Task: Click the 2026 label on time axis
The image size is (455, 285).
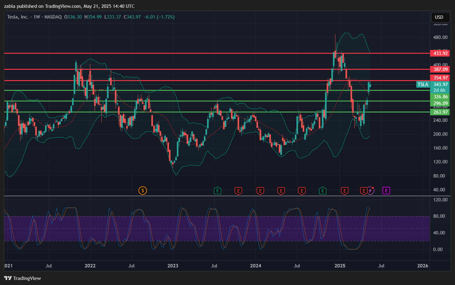Action: click(423, 266)
